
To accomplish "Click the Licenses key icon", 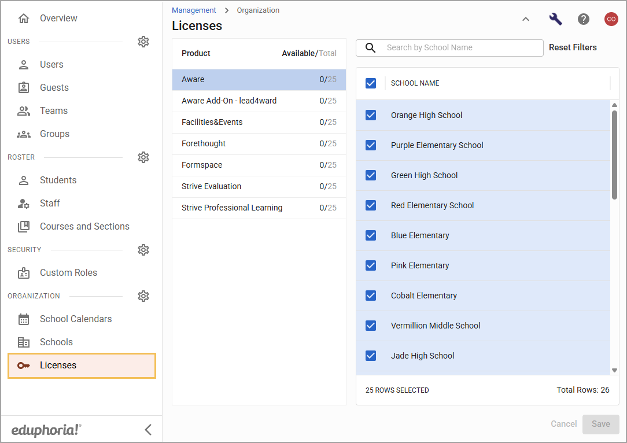I will (x=24, y=366).
